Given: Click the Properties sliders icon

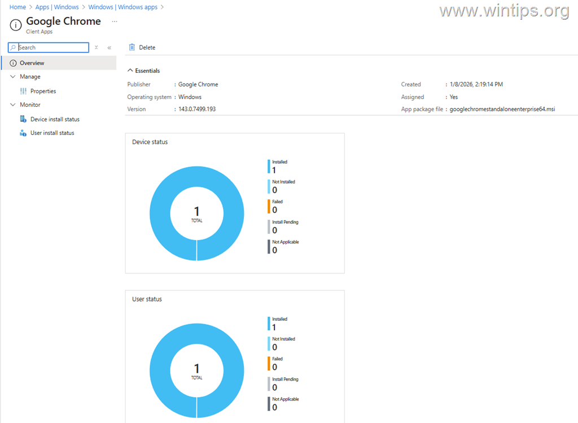Looking at the screenshot, I should [x=23, y=91].
